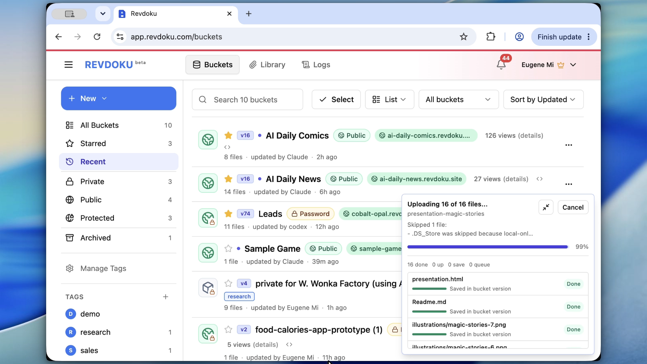
Task: Open the W. Wonka Factory bucket icon
Action: pos(208,288)
